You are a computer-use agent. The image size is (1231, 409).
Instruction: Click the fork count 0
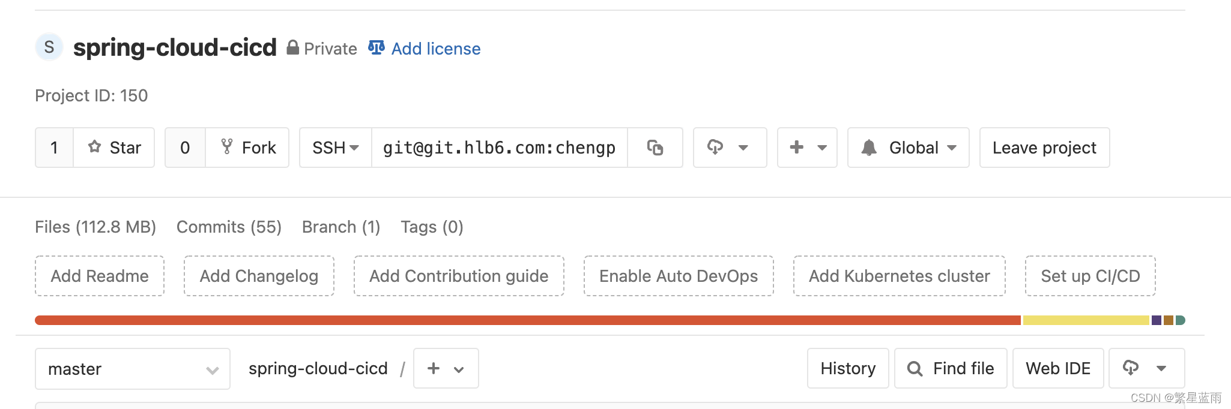click(x=185, y=148)
